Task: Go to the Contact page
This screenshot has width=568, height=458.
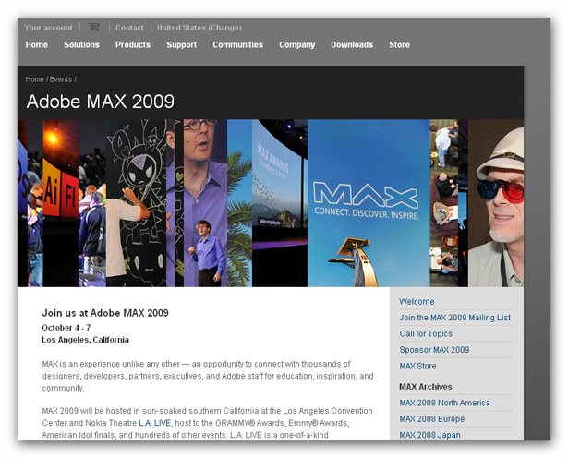Action: coord(129,28)
